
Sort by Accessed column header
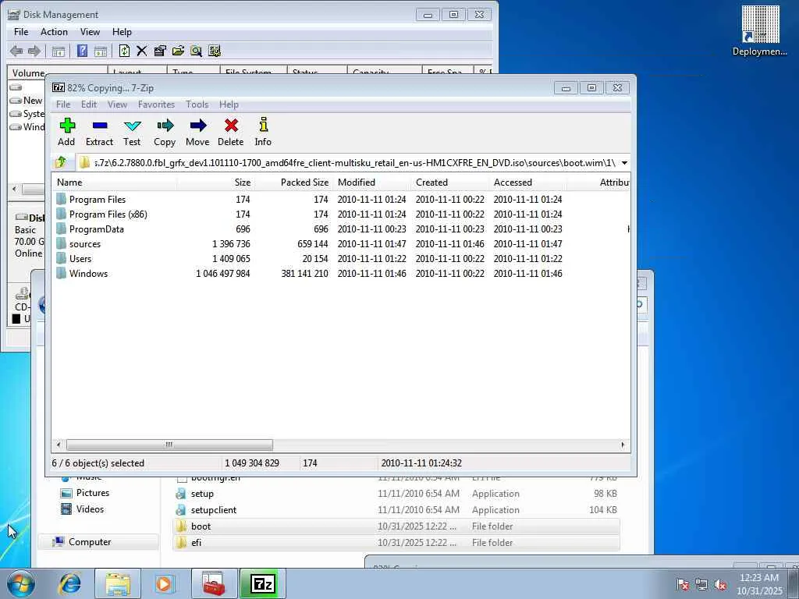528,182
